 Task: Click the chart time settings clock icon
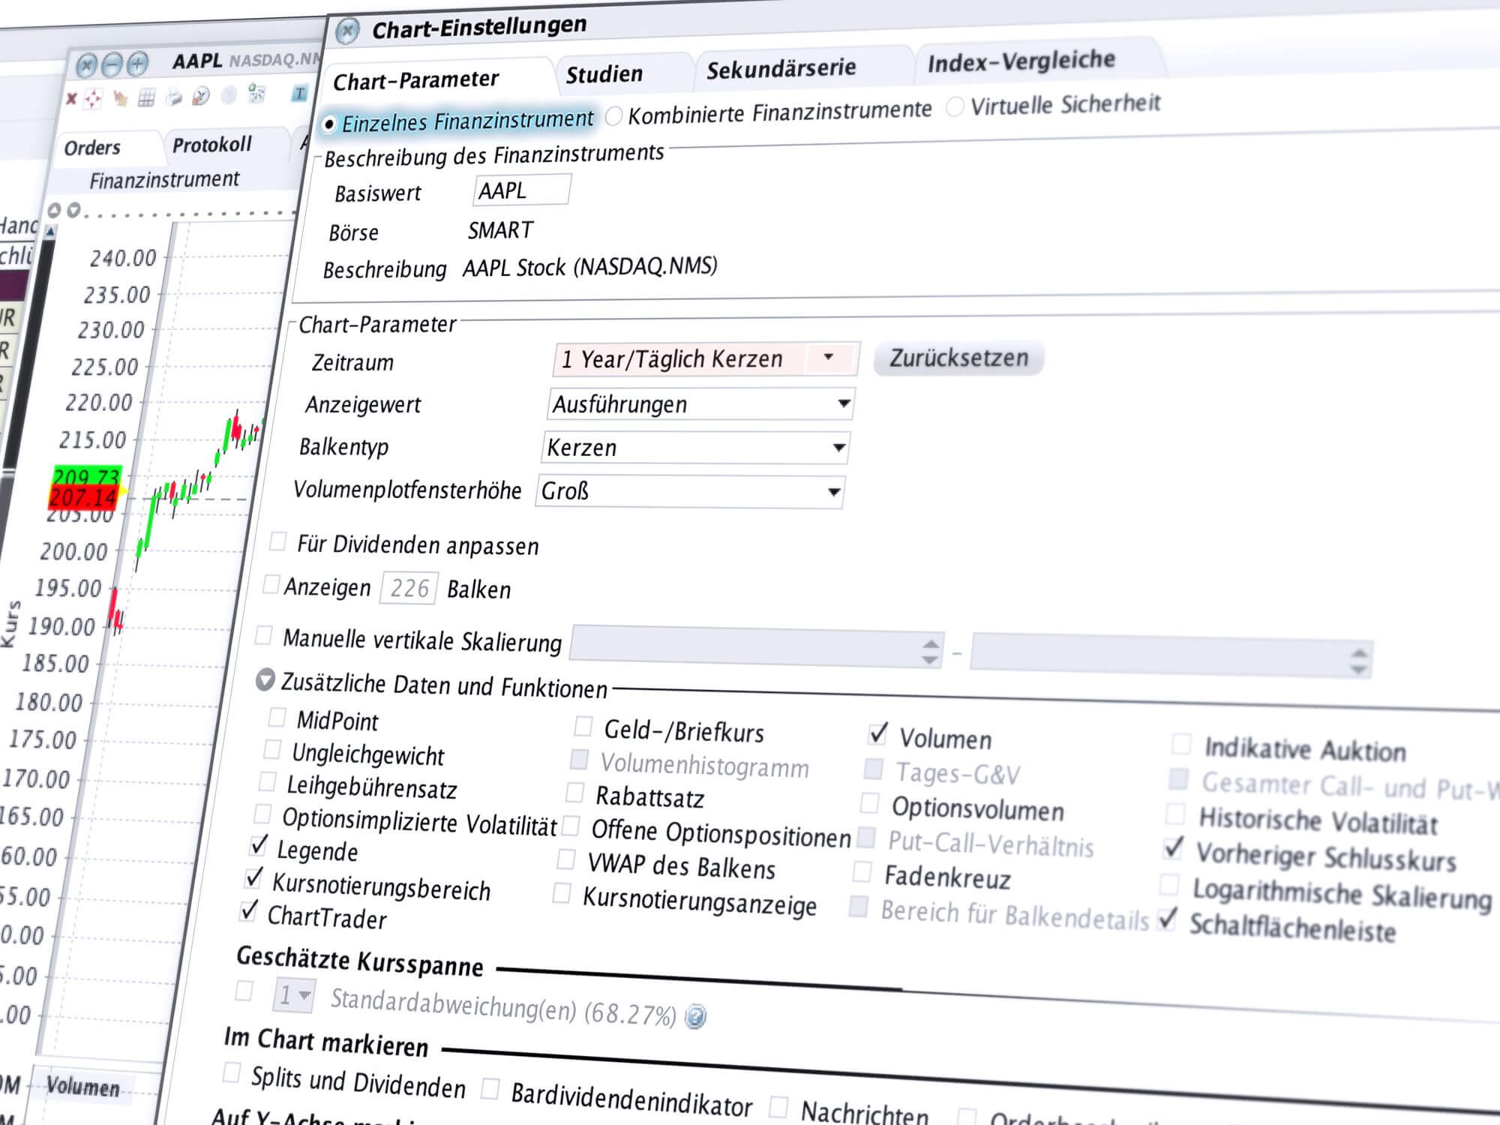(201, 96)
